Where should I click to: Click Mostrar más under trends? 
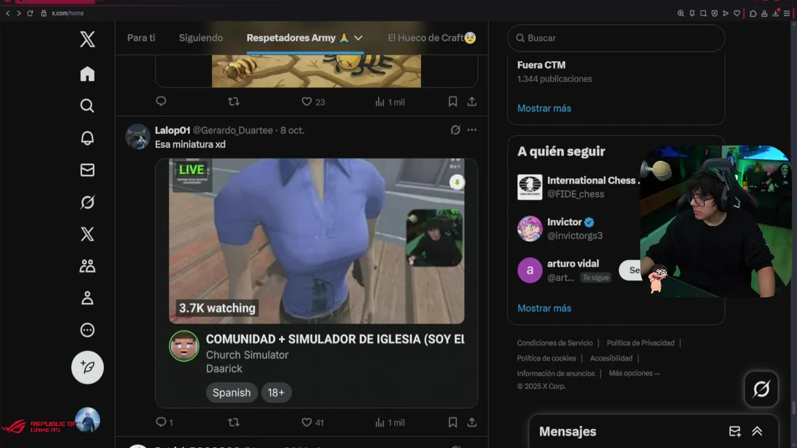pyautogui.click(x=544, y=108)
